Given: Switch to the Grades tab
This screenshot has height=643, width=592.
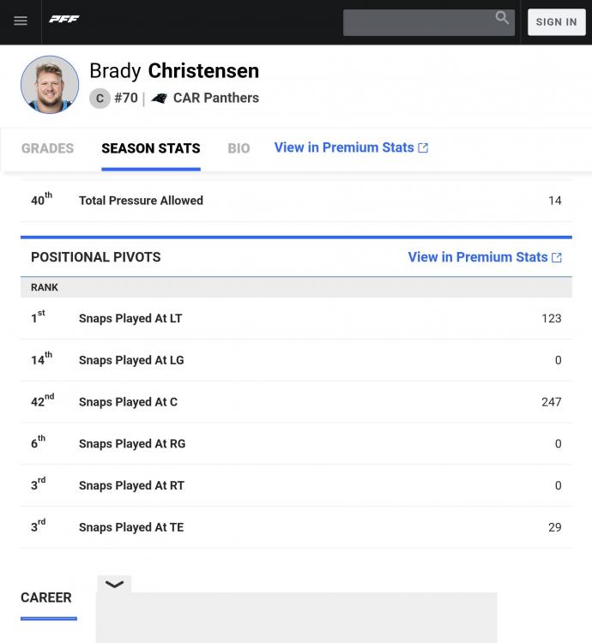Looking at the screenshot, I should tap(47, 148).
